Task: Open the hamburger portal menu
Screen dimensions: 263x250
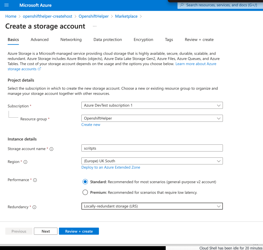Action: click(x=6, y=5)
